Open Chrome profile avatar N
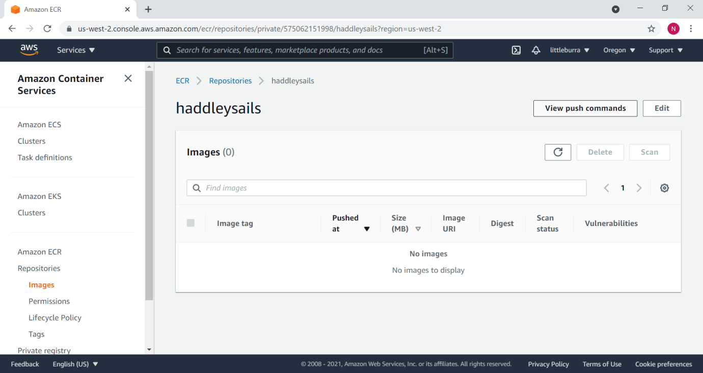This screenshot has height=373, width=703. click(673, 29)
